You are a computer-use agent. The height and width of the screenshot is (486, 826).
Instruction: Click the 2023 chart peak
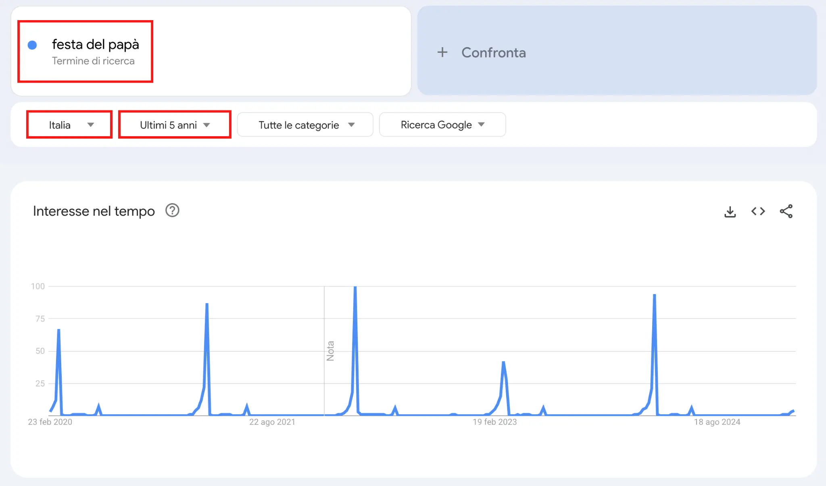(x=503, y=362)
